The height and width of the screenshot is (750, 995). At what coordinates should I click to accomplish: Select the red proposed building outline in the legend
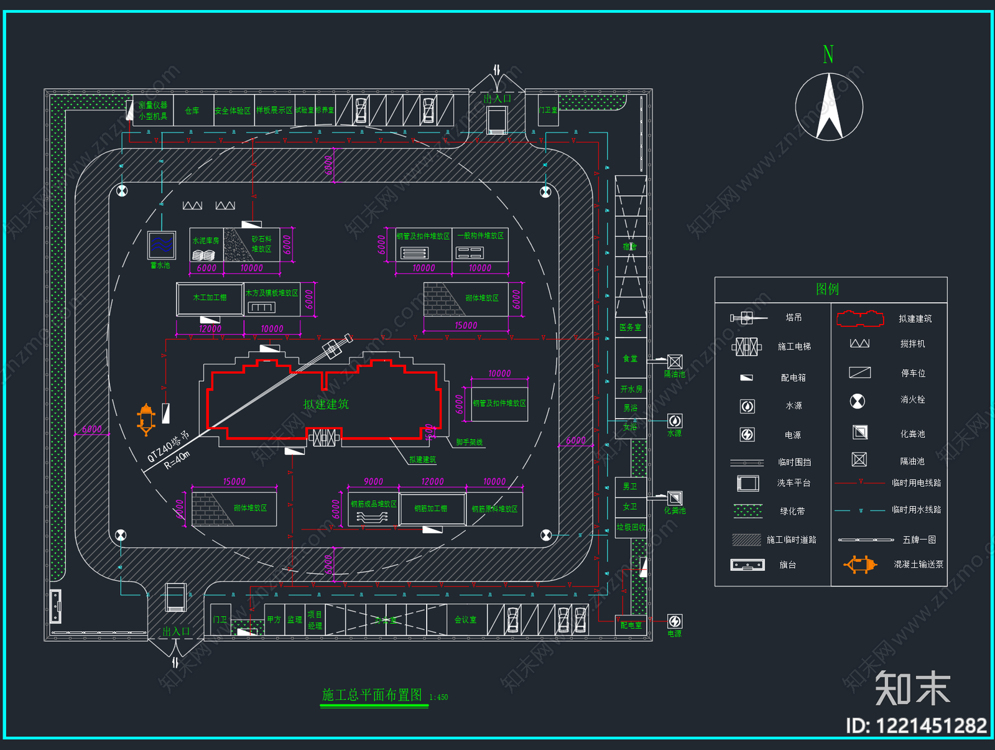tap(860, 318)
